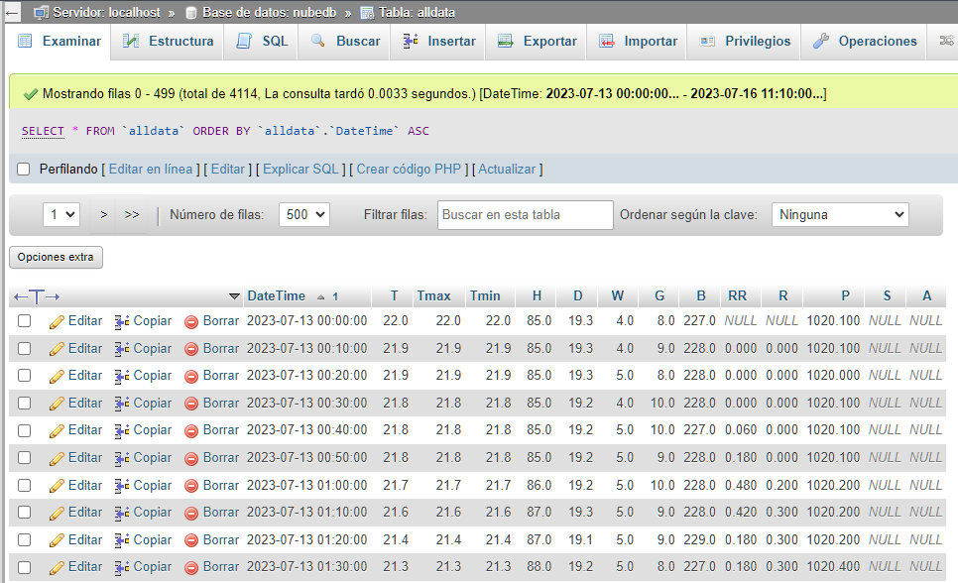Screen dimensions: 958x583
Task: Click the Editar en línea link
Action: click(151, 170)
